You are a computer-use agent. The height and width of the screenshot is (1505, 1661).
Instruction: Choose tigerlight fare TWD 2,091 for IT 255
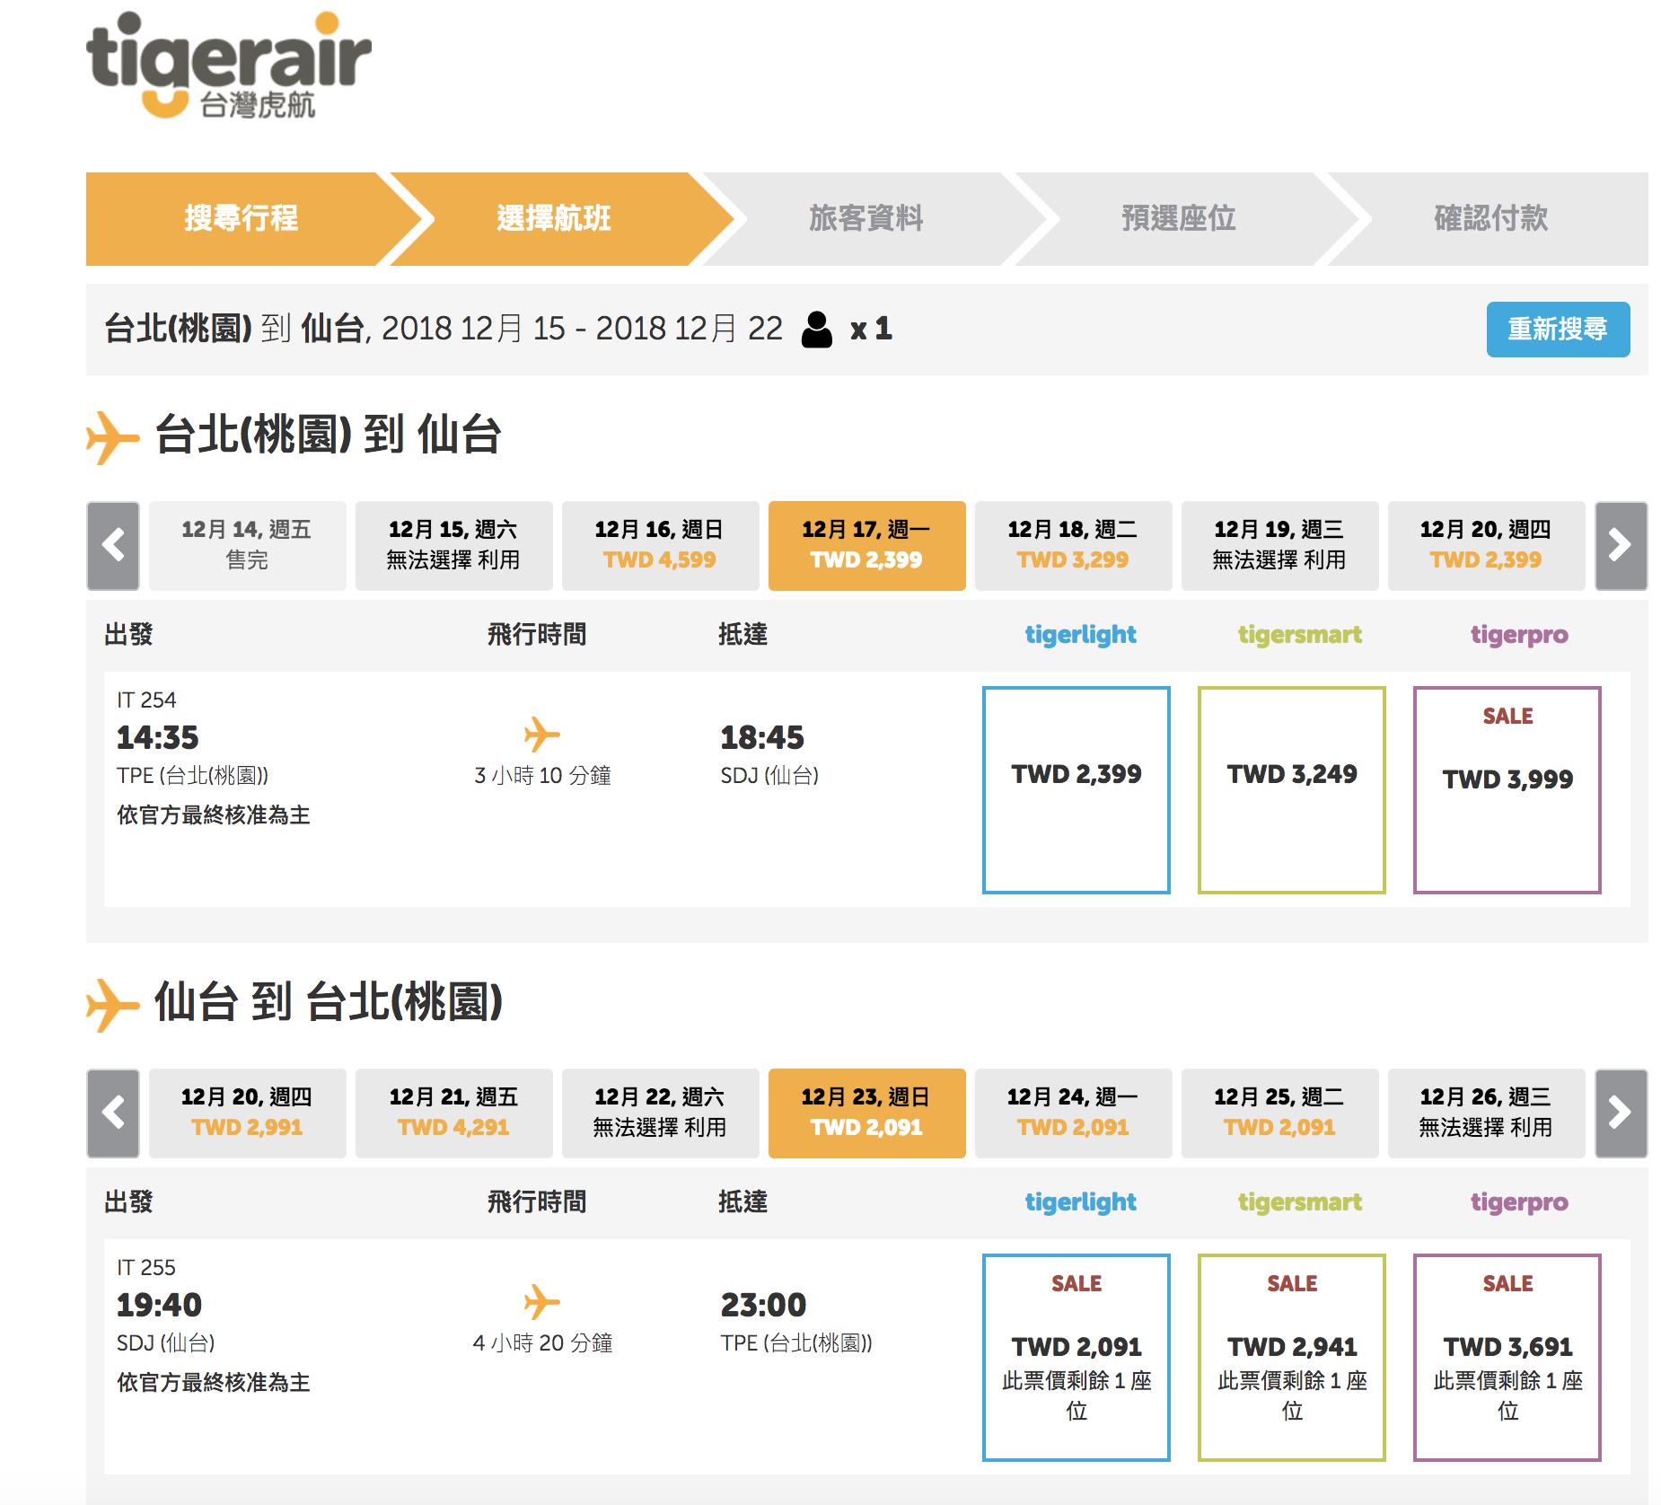tap(1077, 1358)
